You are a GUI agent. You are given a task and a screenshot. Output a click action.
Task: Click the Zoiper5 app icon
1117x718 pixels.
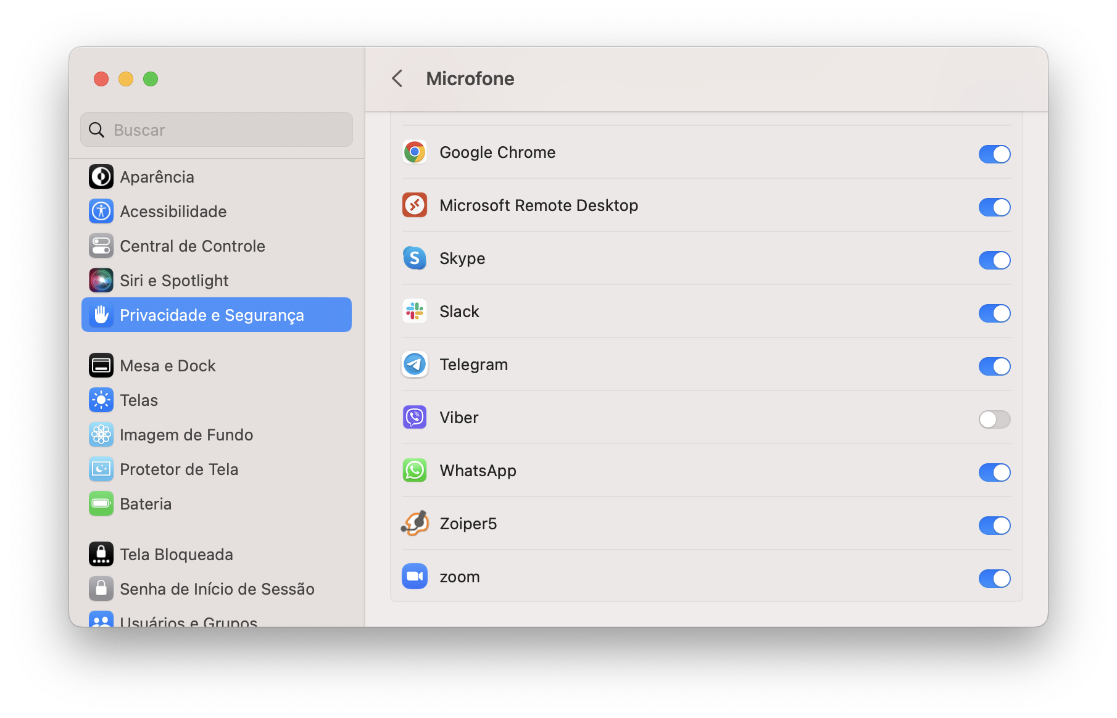[x=415, y=524]
